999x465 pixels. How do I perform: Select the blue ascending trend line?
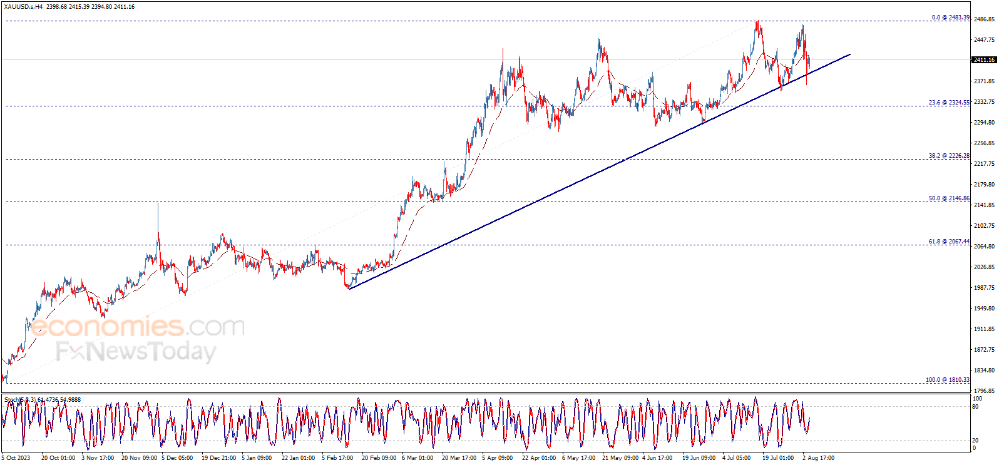(x=600, y=171)
